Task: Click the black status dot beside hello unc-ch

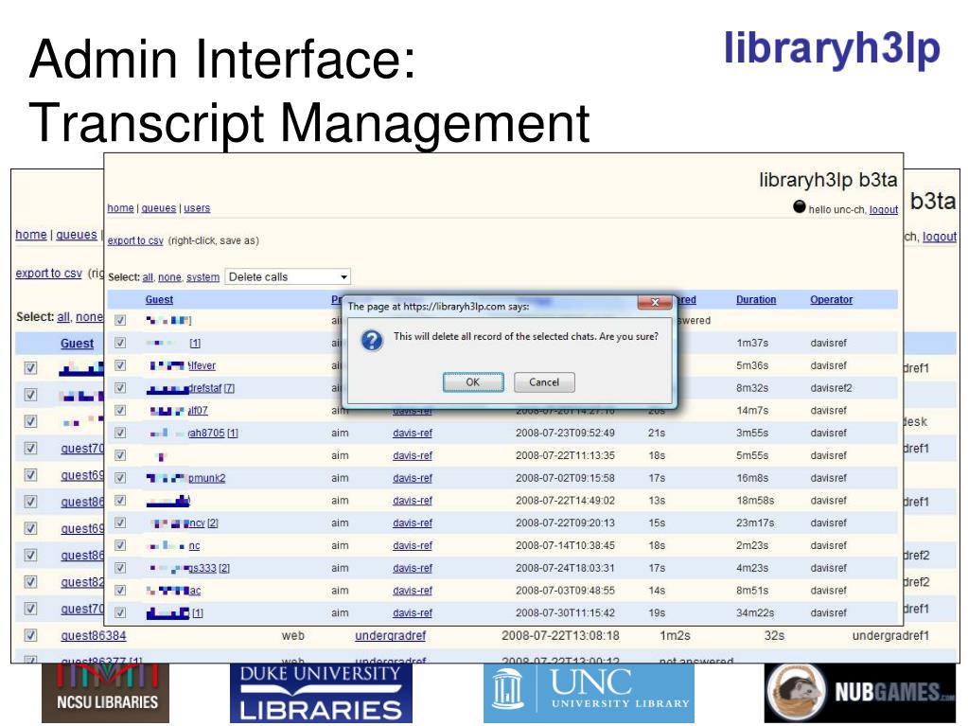Action: pyautogui.click(x=800, y=206)
